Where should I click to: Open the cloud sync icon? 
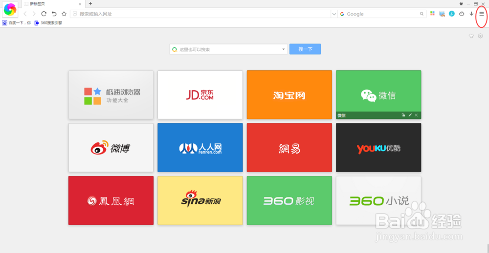click(462, 14)
